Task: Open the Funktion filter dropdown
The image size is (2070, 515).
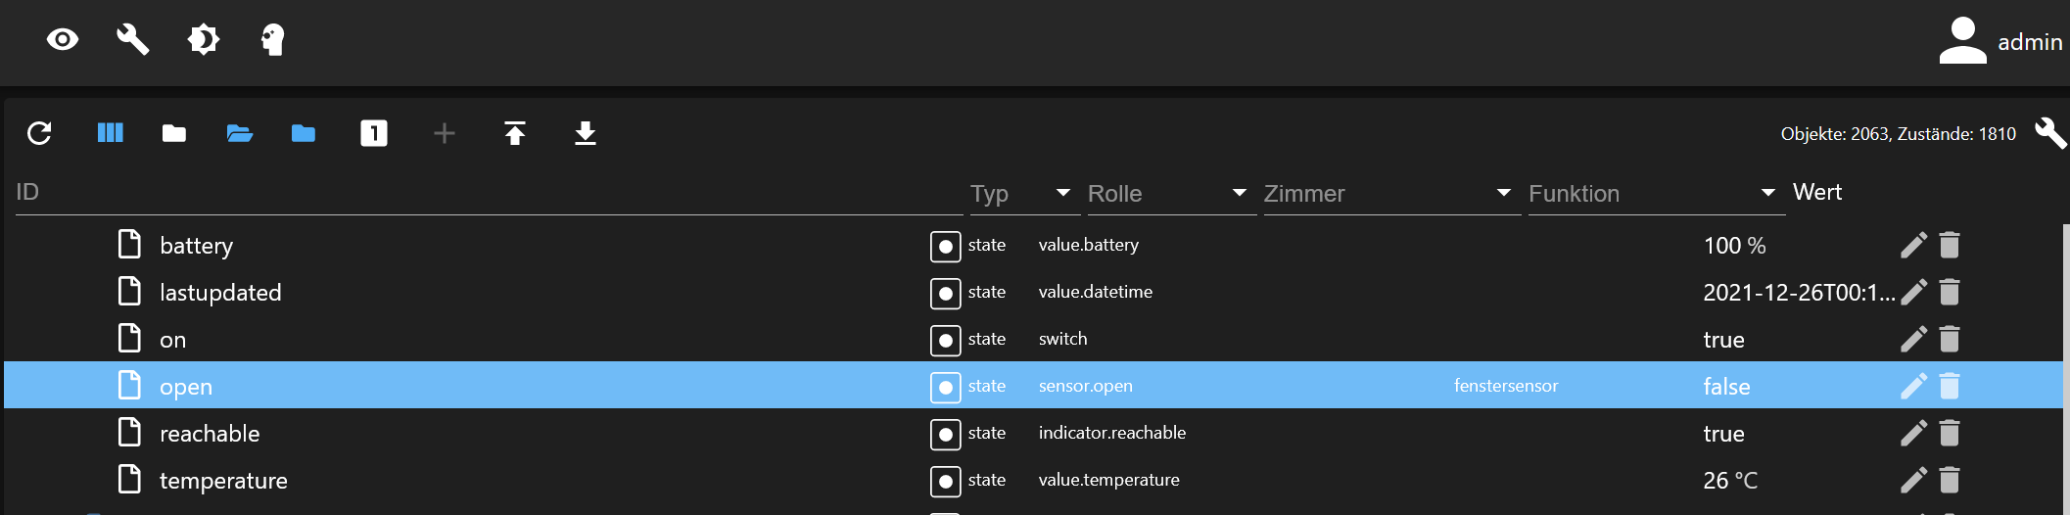Action: (x=1767, y=193)
